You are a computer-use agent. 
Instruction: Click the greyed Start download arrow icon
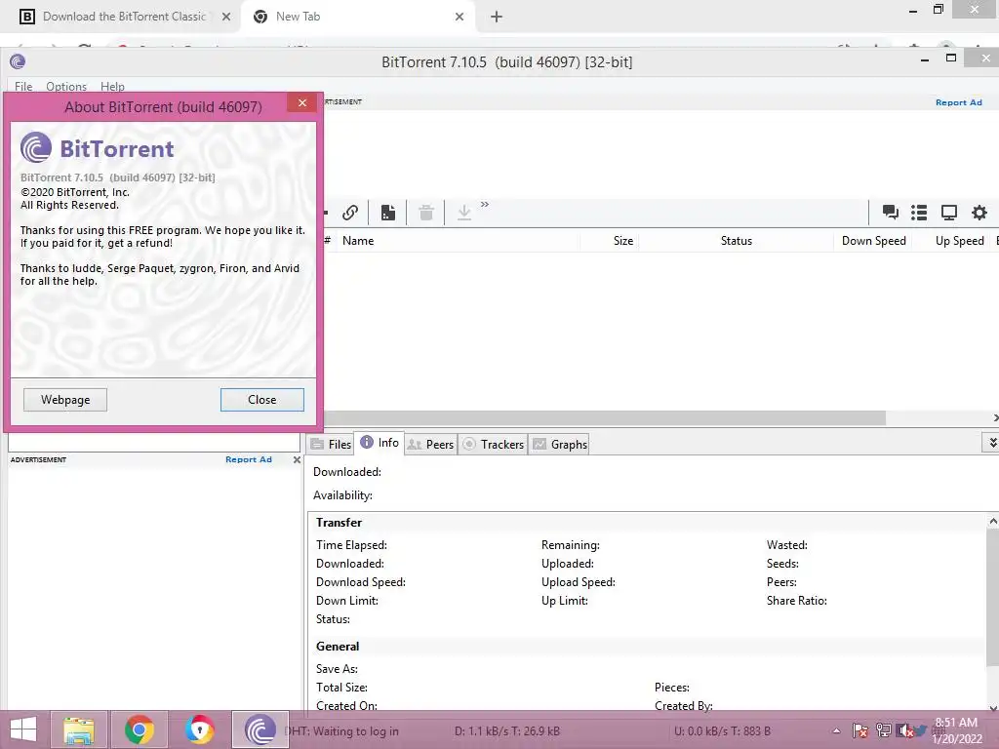[x=464, y=212]
